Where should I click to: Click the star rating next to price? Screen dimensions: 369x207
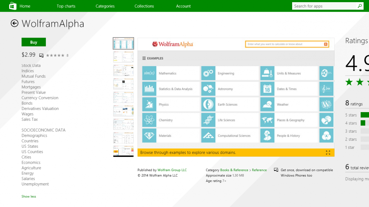coord(55,56)
